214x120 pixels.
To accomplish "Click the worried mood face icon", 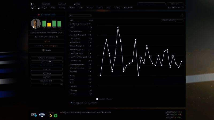I will click(43, 50).
